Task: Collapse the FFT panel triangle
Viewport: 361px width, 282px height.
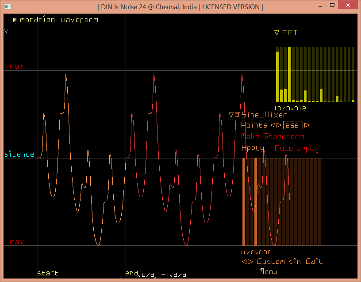Action: tap(277, 33)
